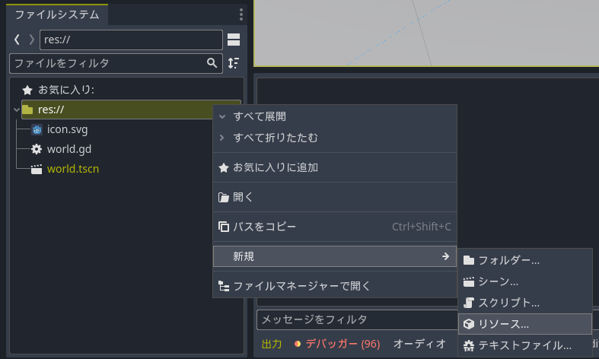Switch to the 出力 bottom panel

tap(272, 344)
